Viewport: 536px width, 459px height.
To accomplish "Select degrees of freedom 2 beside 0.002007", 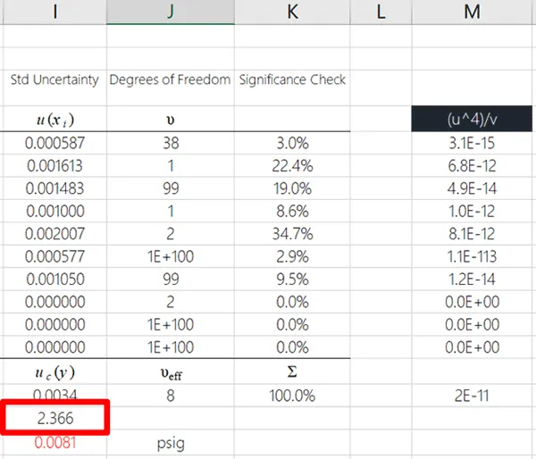I will tap(171, 234).
